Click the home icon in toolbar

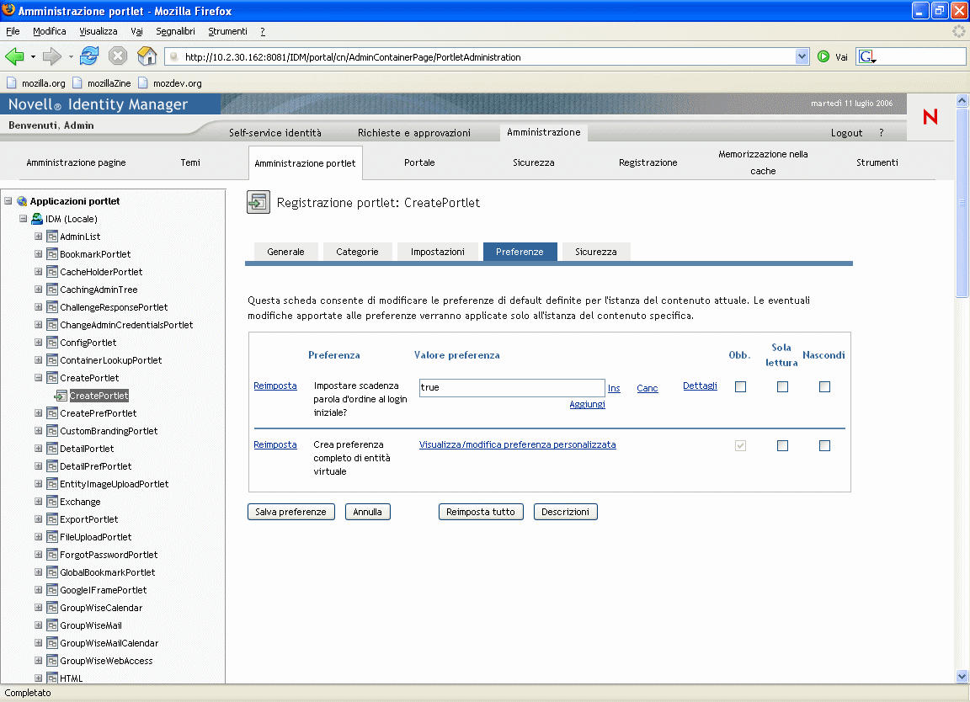pyautogui.click(x=147, y=56)
